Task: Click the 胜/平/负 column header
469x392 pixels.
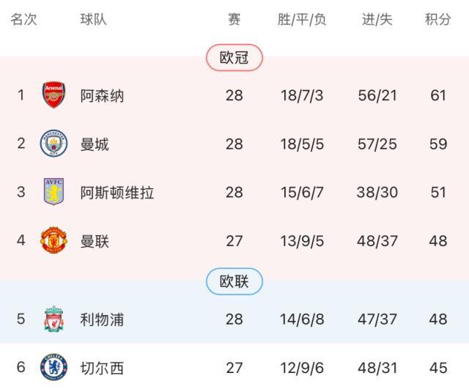Action: [302, 20]
